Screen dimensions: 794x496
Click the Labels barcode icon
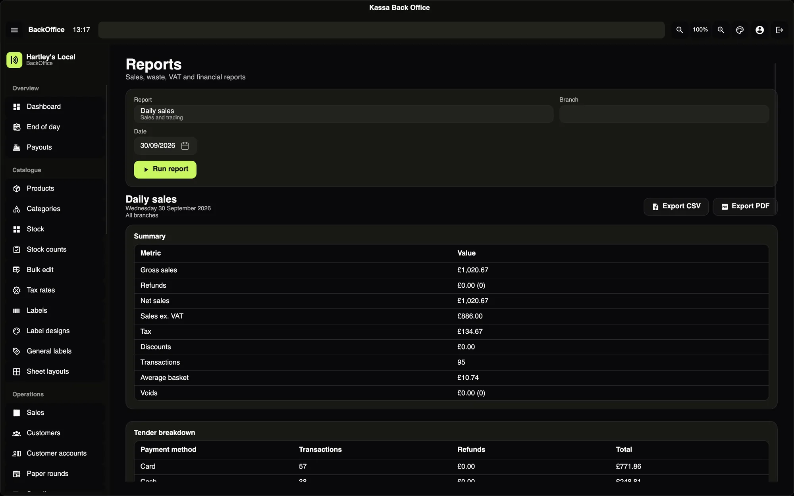pyautogui.click(x=17, y=310)
